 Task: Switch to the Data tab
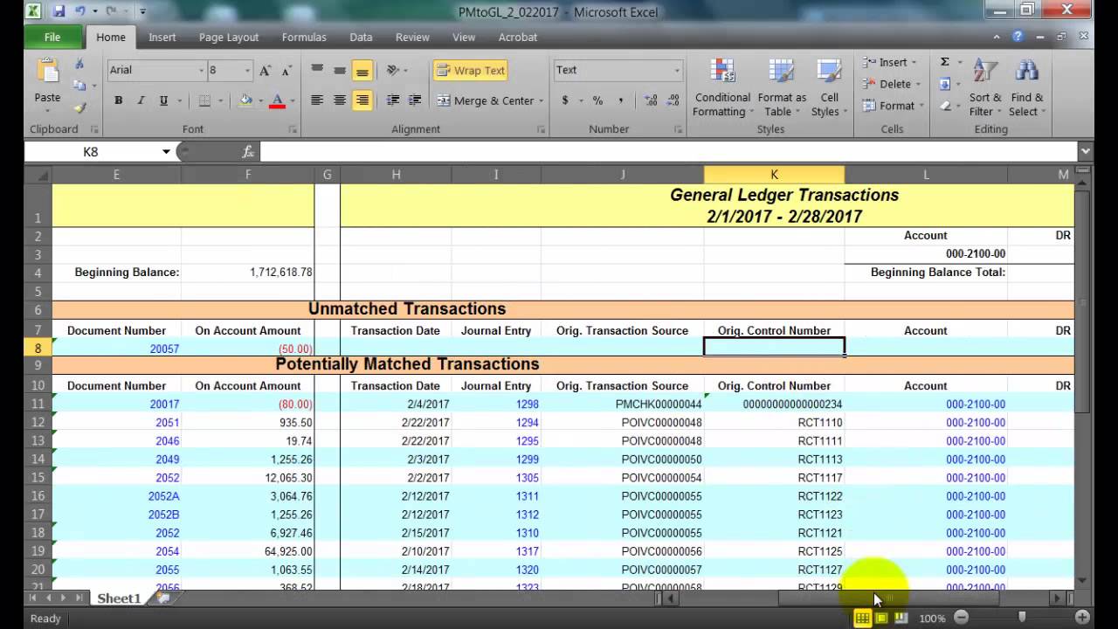(361, 38)
